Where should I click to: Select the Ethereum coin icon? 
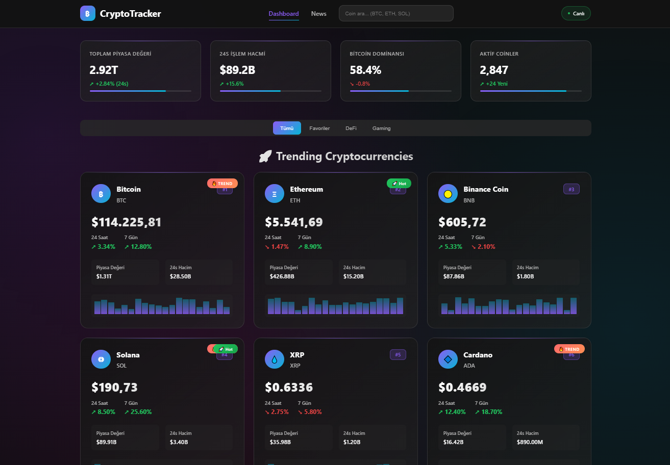pyautogui.click(x=275, y=194)
